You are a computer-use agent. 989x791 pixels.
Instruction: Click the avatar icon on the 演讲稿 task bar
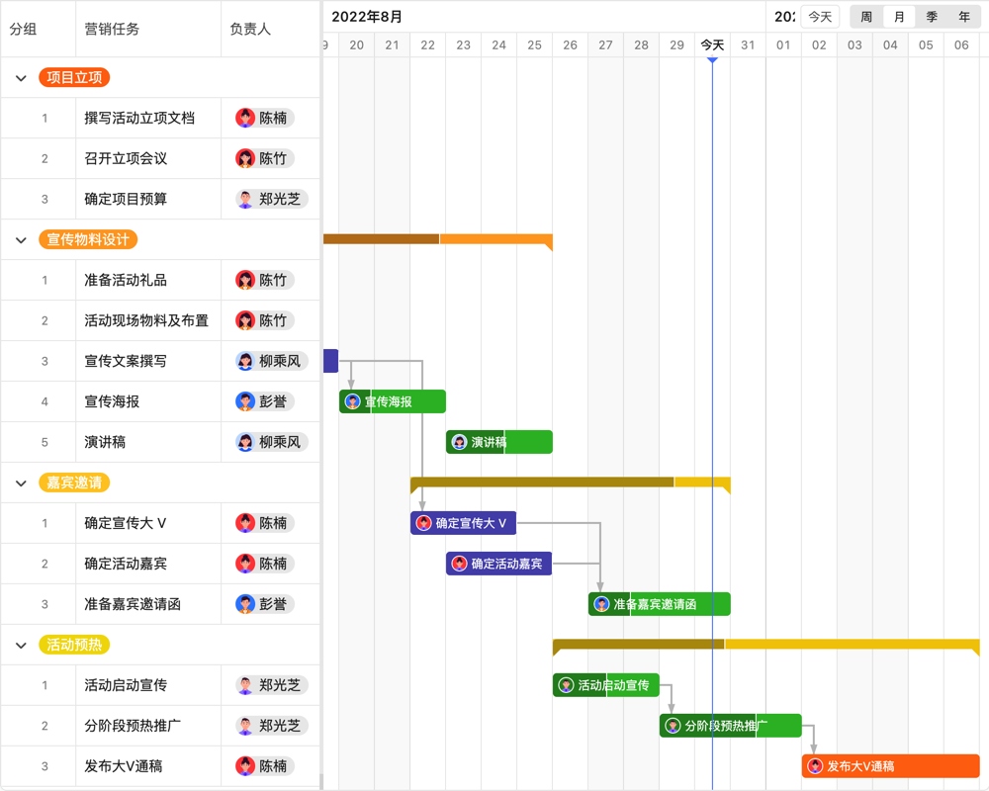tap(458, 442)
